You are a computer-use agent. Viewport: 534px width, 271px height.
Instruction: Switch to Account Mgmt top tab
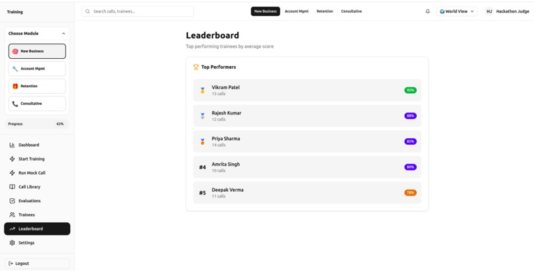tap(297, 11)
